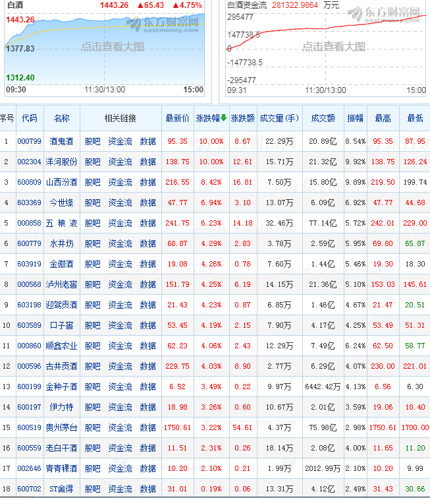Open 顺鑫农业 stock name link
Viewport: 430px width, 498px height.
[x=61, y=346]
